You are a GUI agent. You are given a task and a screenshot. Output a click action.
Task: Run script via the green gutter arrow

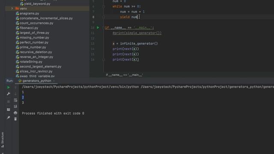[x=98, y=27]
